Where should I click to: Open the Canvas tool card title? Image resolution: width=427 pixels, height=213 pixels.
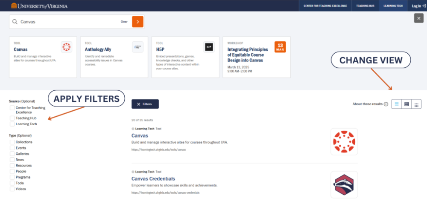pos(20,49)
